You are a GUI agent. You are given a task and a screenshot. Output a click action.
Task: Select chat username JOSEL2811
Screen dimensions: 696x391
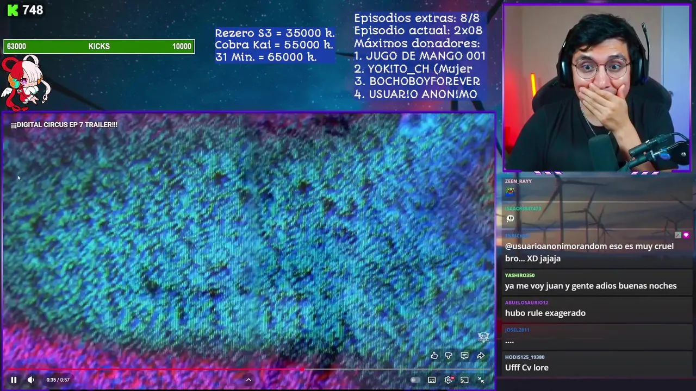click(x=517, y=330)
